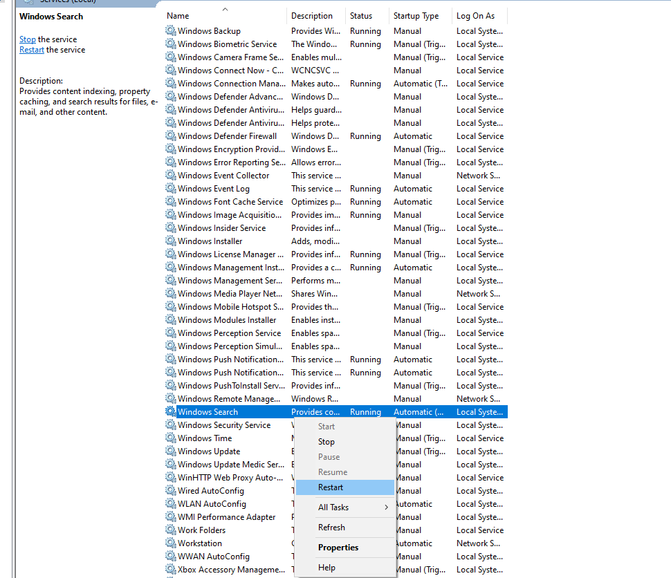This screenshot has height=578, width=671.
Task: Sort by the Status column header
Action: 367,16
